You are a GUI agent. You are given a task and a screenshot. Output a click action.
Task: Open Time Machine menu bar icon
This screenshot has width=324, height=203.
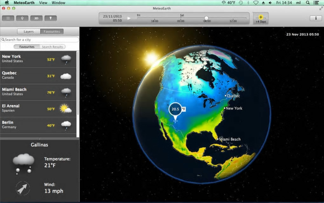click(x=241, y=3)
